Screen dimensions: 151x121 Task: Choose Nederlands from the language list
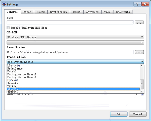pyautogui.click(x=15, y=69)
